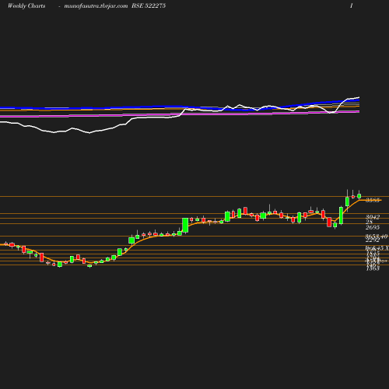
Task: Click the "munafasutra.tbrjar.com" source label
Action: [x=96, y=6]
